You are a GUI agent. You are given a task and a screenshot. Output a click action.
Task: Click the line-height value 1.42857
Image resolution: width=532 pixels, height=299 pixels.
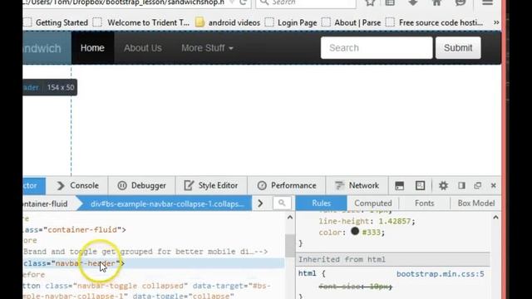coord(395,221)
